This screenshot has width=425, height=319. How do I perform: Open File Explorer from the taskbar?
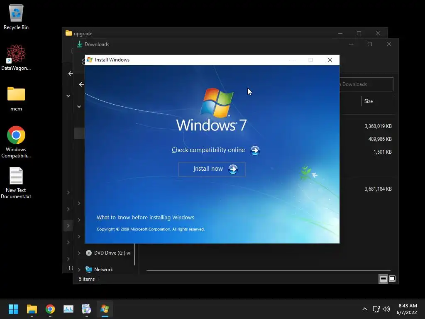[x=32, y=309]
